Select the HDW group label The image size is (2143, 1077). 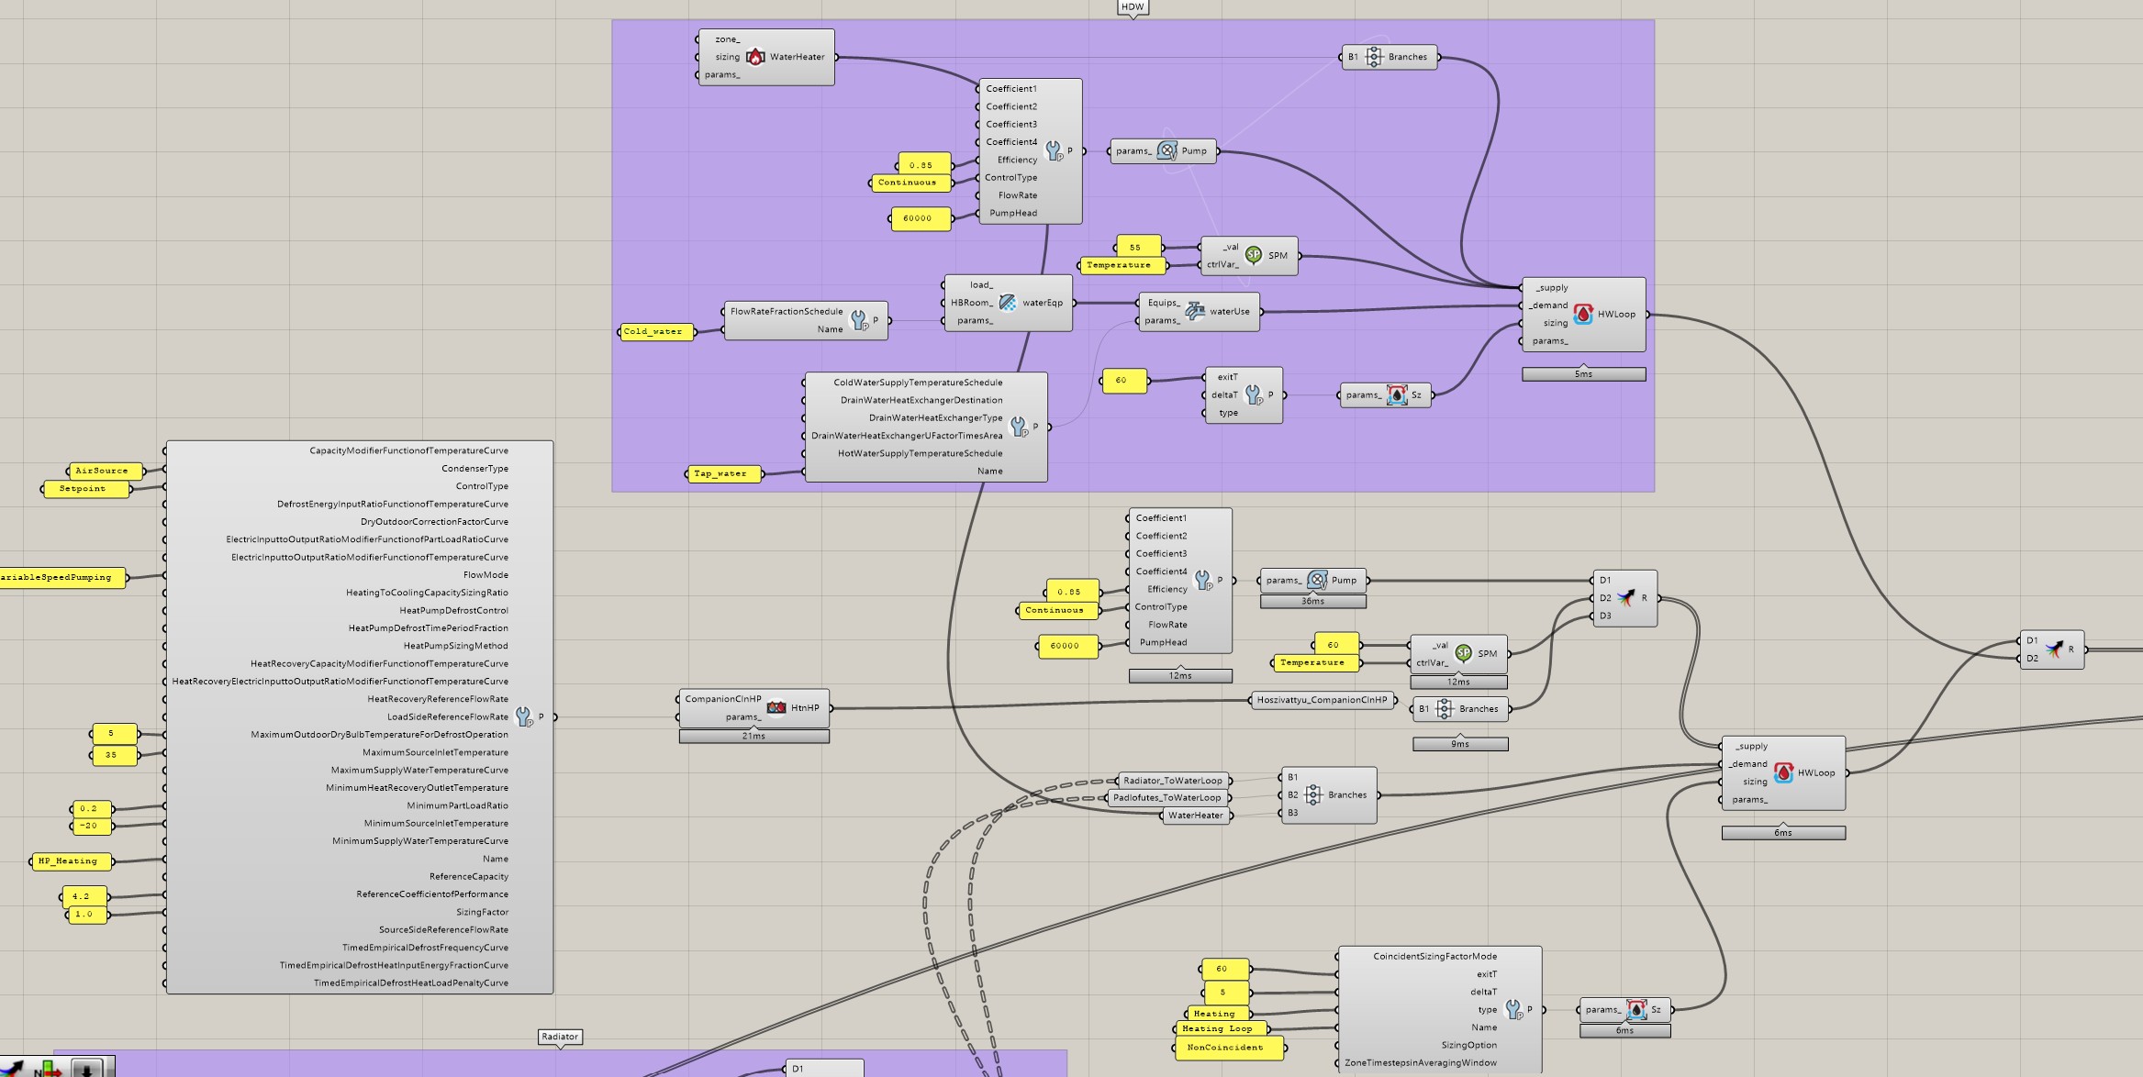[1133, 6]
